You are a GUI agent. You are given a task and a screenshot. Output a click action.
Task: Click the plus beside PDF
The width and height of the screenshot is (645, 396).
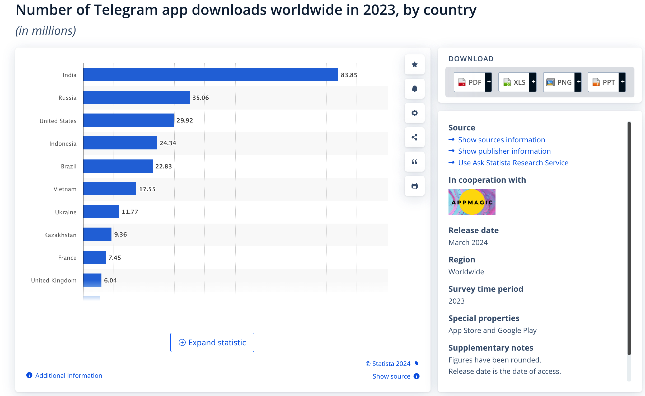click(x=489, y=82)
